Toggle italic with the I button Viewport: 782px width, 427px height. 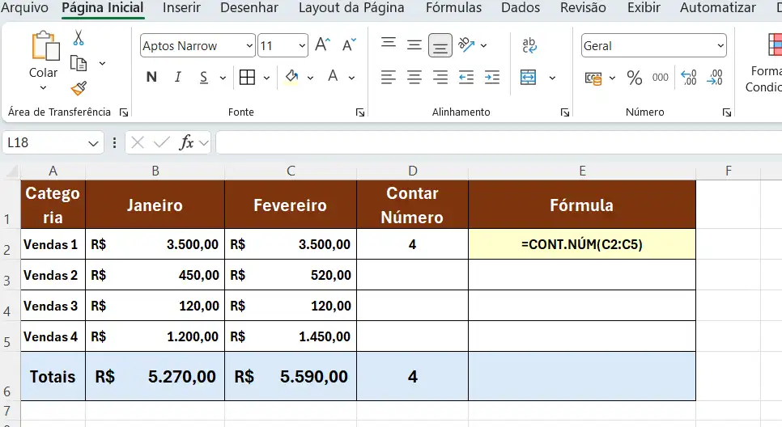click(x=177, y=77)
